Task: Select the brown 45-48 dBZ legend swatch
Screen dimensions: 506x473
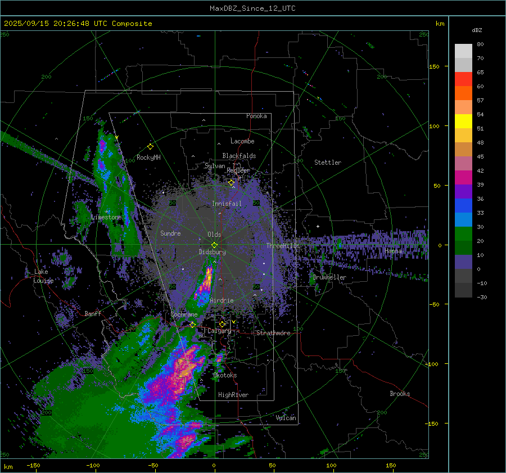Action: coord(463,149)
